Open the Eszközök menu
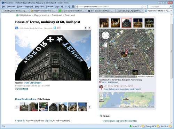This screenshot has width=174, height=129. [x=50, y=7]
